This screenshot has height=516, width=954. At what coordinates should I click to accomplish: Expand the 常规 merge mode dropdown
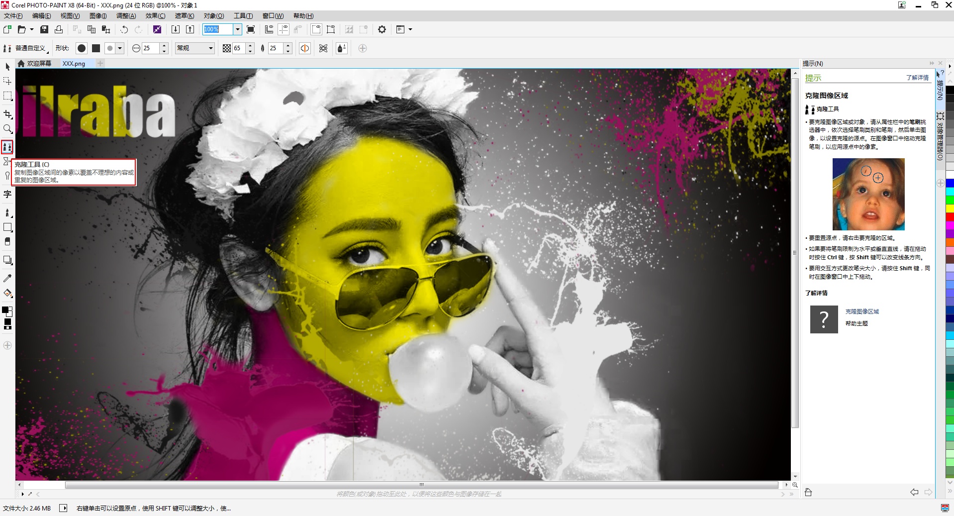[210, 48]
